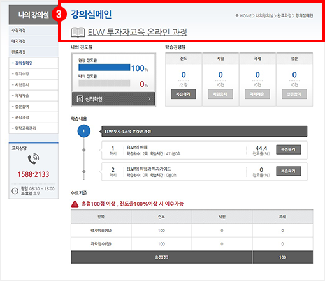The height and width of the screenshot is (281, 325).
Task: Click the ELW 투자자교육 온라인 과정 dark chapter header
Action: [x=205, y=132]
